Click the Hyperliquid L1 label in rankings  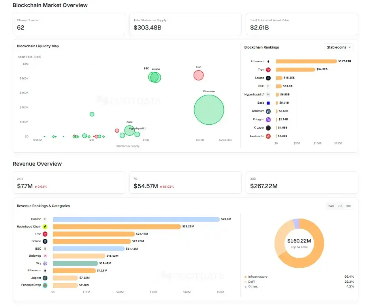254,94
